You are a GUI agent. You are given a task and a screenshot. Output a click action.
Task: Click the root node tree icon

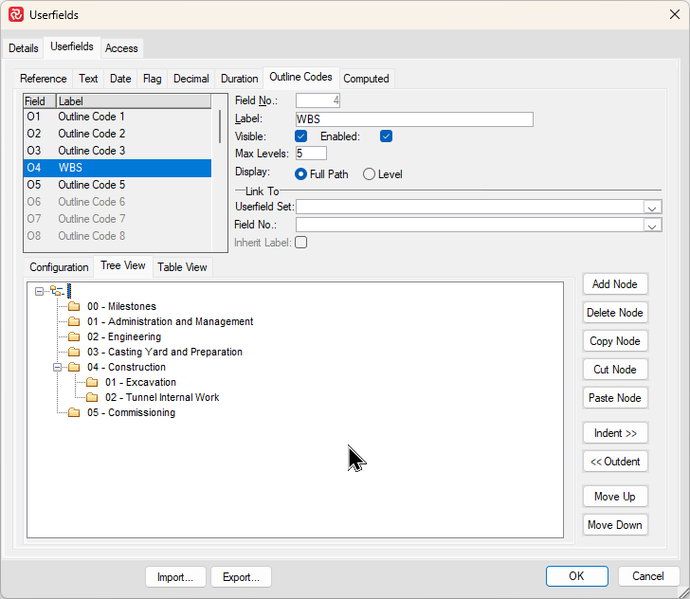(56, 291)
